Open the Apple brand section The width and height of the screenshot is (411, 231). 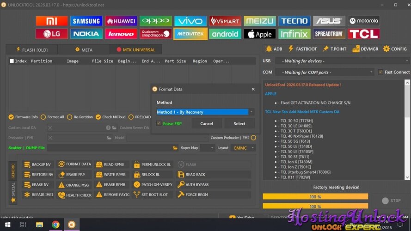(x=260, y=34)
